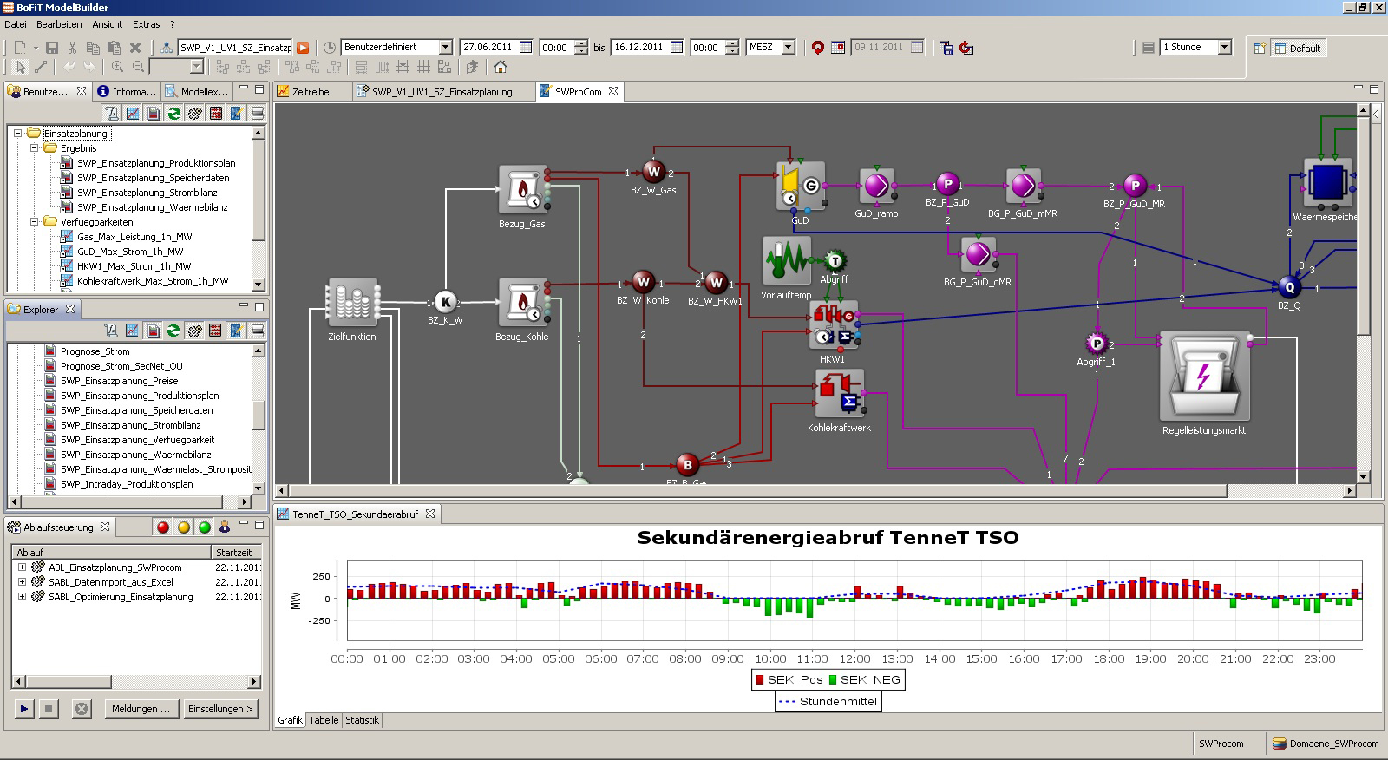Open the Benutzerdefiniert time range dropdown
This screenshot has height=760, width=1388.
(445, 47)
